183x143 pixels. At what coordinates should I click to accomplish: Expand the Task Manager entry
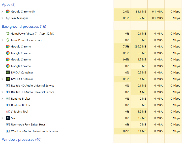coord(2,18)
